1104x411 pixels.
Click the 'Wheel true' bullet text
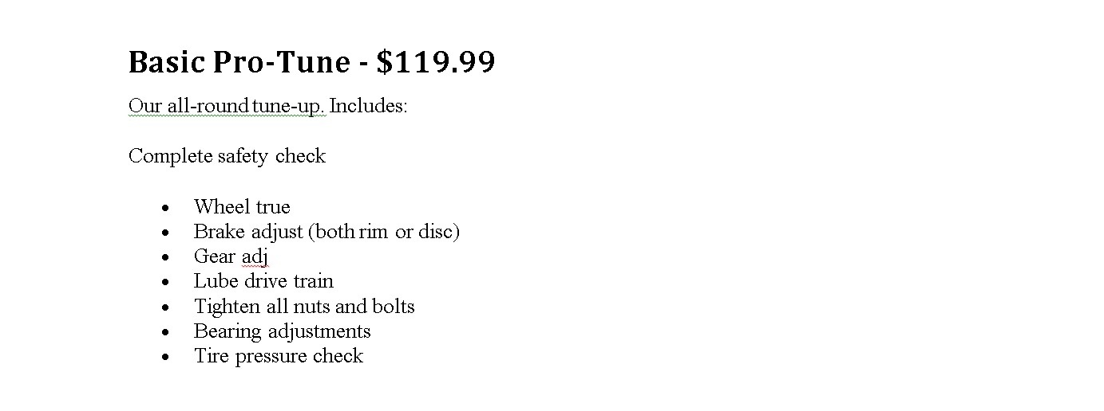pos(242,207)
